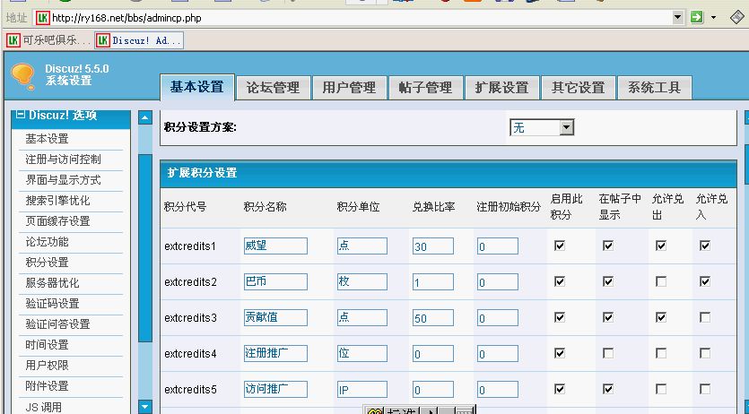Open 积分设置 in the sidebar
Viewport: 749px width, 414px height.
coord(47,263)
